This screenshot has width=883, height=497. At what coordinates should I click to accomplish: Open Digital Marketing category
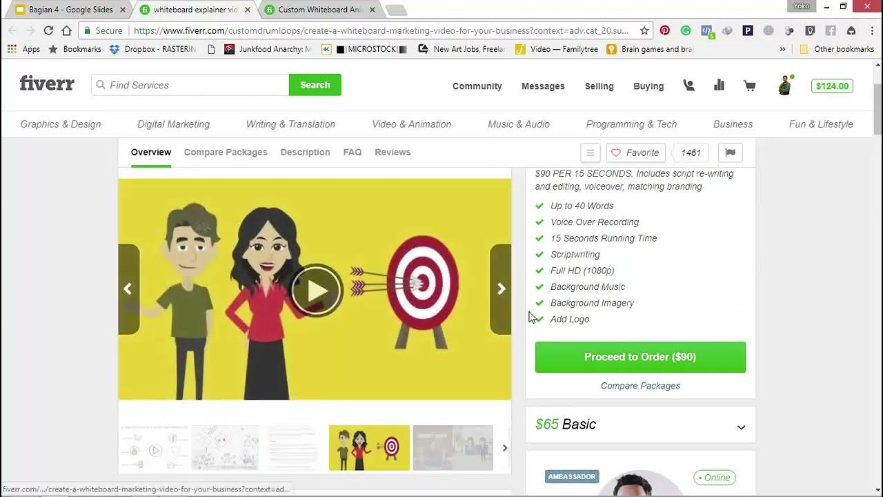point(173,124)
